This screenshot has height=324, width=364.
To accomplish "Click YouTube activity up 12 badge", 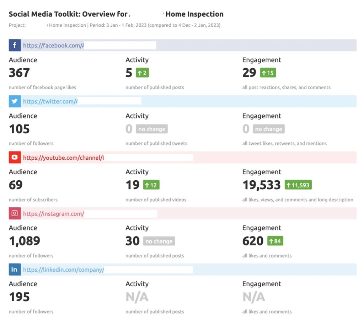I will coord(151,185).
